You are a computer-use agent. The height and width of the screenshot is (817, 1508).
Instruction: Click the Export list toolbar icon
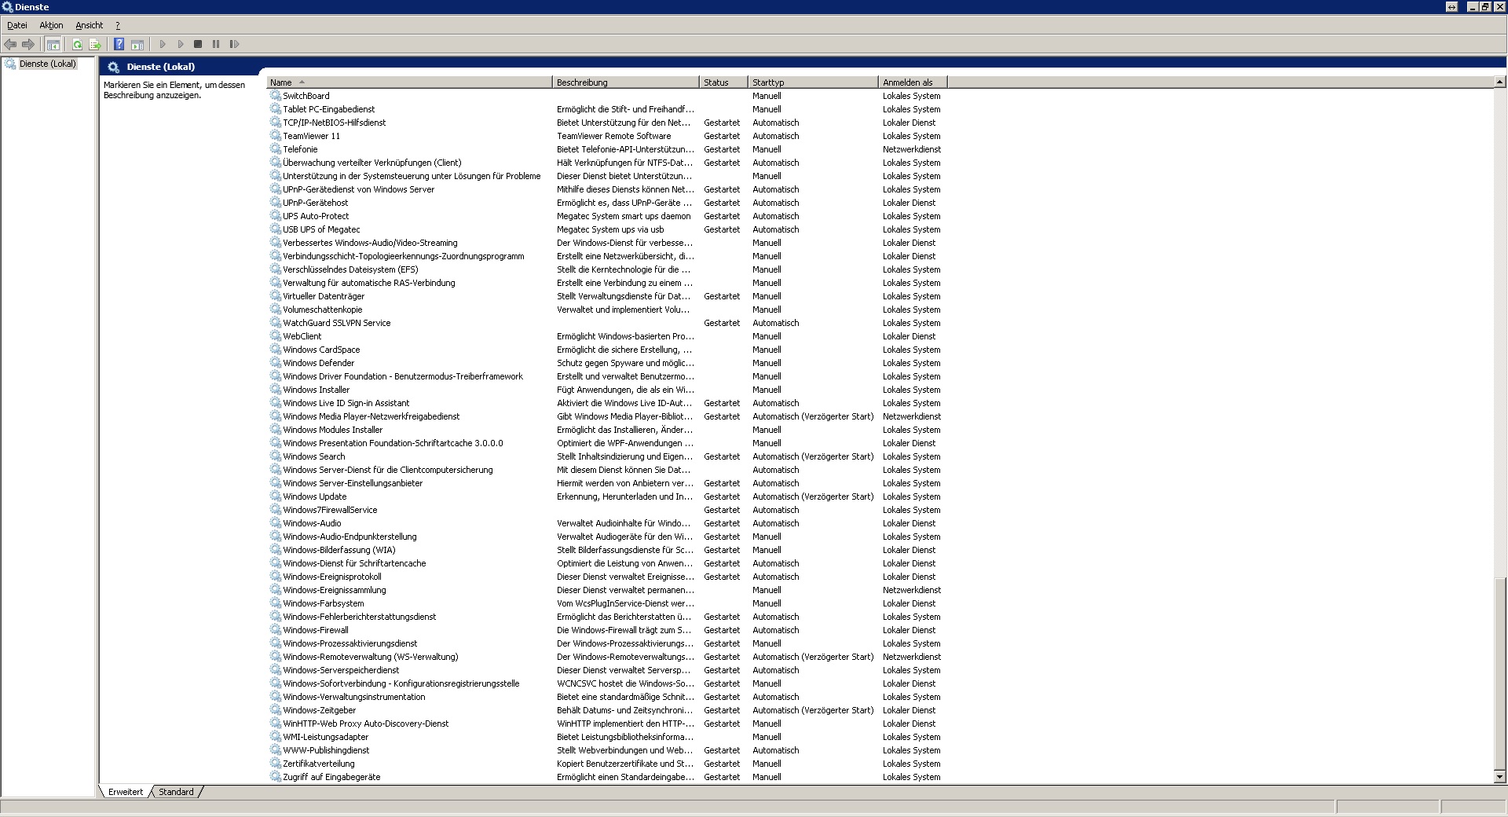pos(95,45)
